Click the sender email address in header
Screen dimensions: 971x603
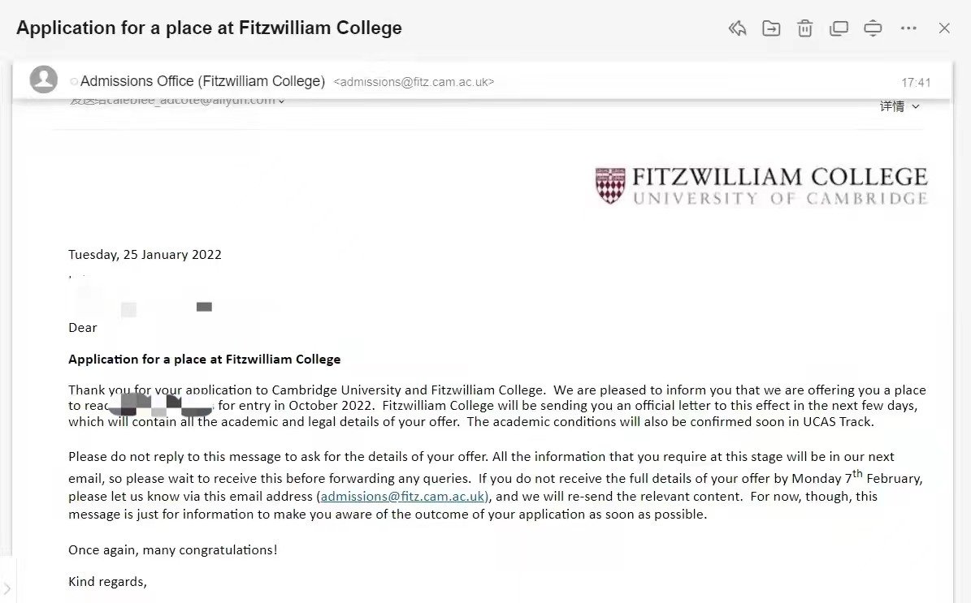pos(414,82)
